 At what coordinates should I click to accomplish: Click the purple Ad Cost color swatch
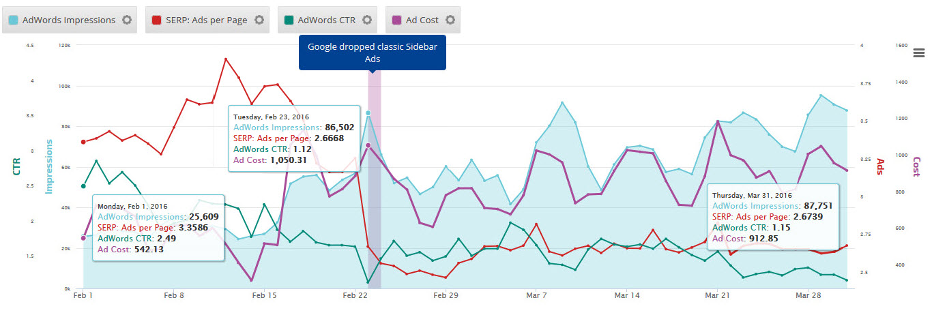click(x=397, y=20)
